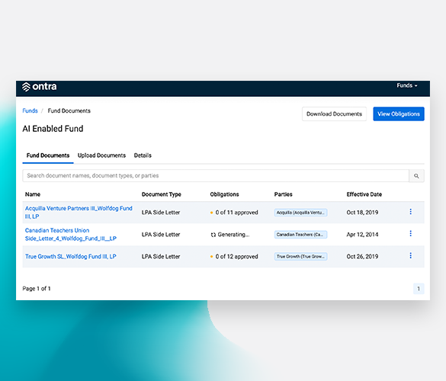Image resolution: width=446 pixels, height=381 pixels.
Task: Open the Canadian Teachers Union side letter
Action: click(71, 235)
